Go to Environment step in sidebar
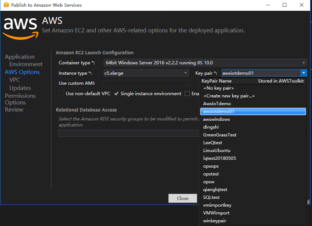312x226 pixels. click(26, 64)
